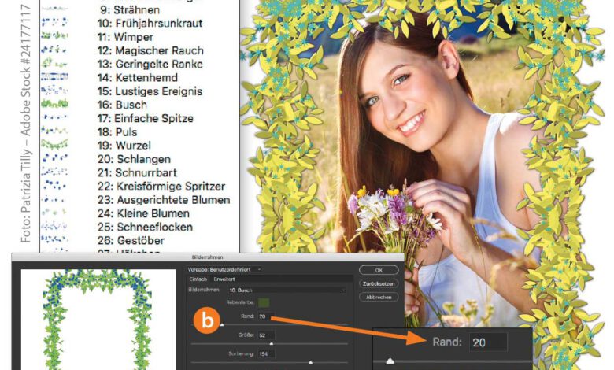Click the Zurücksetzen button

379,283
